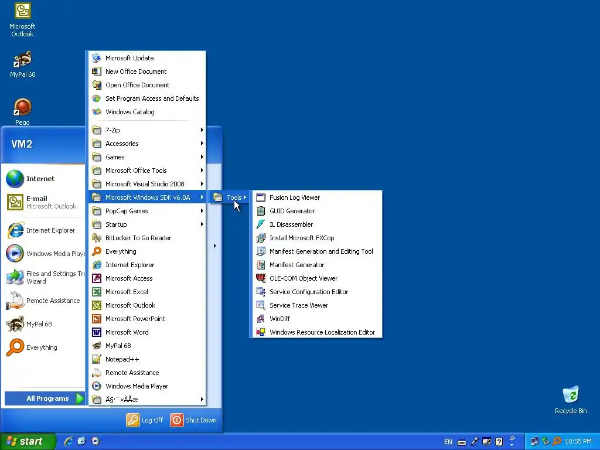Click the Install Microsoft FXCop icon
600x450 pixels.
[x=261, y=238]
